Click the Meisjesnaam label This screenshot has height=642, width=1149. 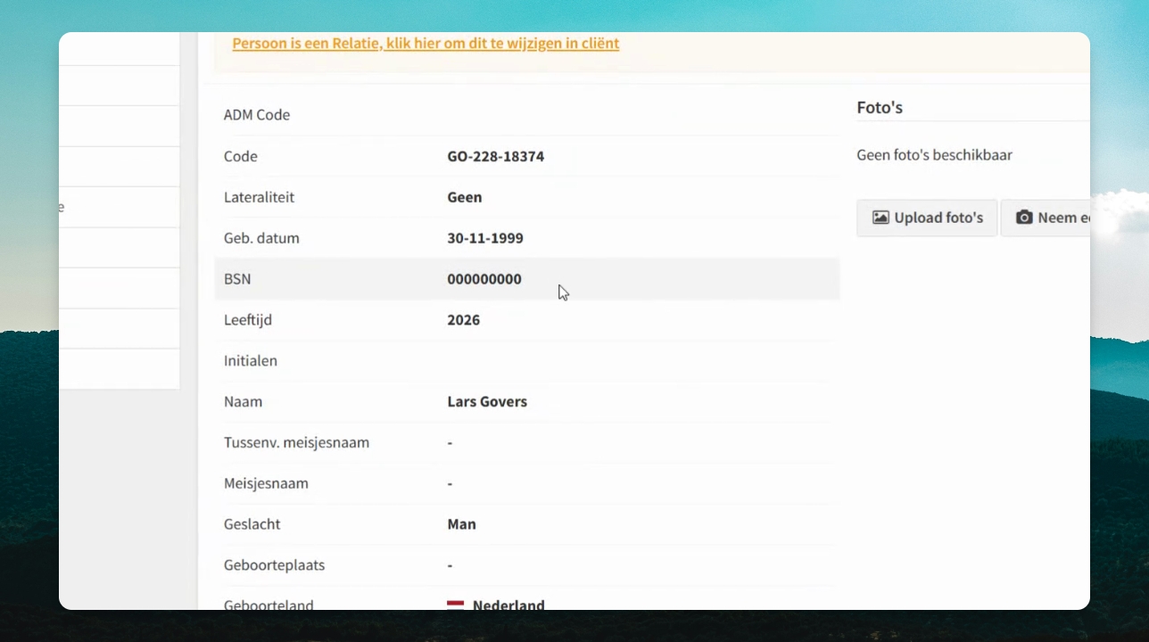point(266,483)
